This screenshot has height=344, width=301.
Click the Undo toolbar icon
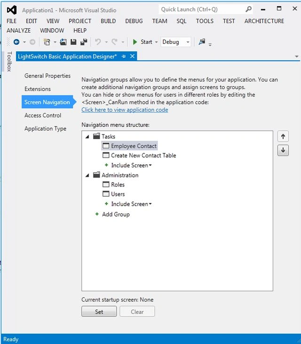tap(98, 42)
